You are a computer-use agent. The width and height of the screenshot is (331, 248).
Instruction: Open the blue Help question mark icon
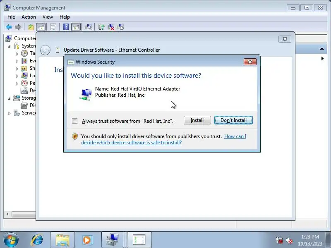[66, 27]
